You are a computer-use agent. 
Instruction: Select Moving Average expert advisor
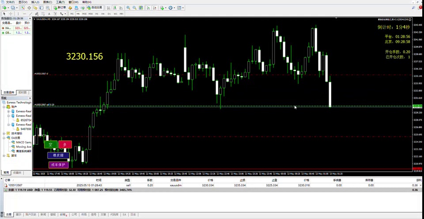[x=21, y=147]
